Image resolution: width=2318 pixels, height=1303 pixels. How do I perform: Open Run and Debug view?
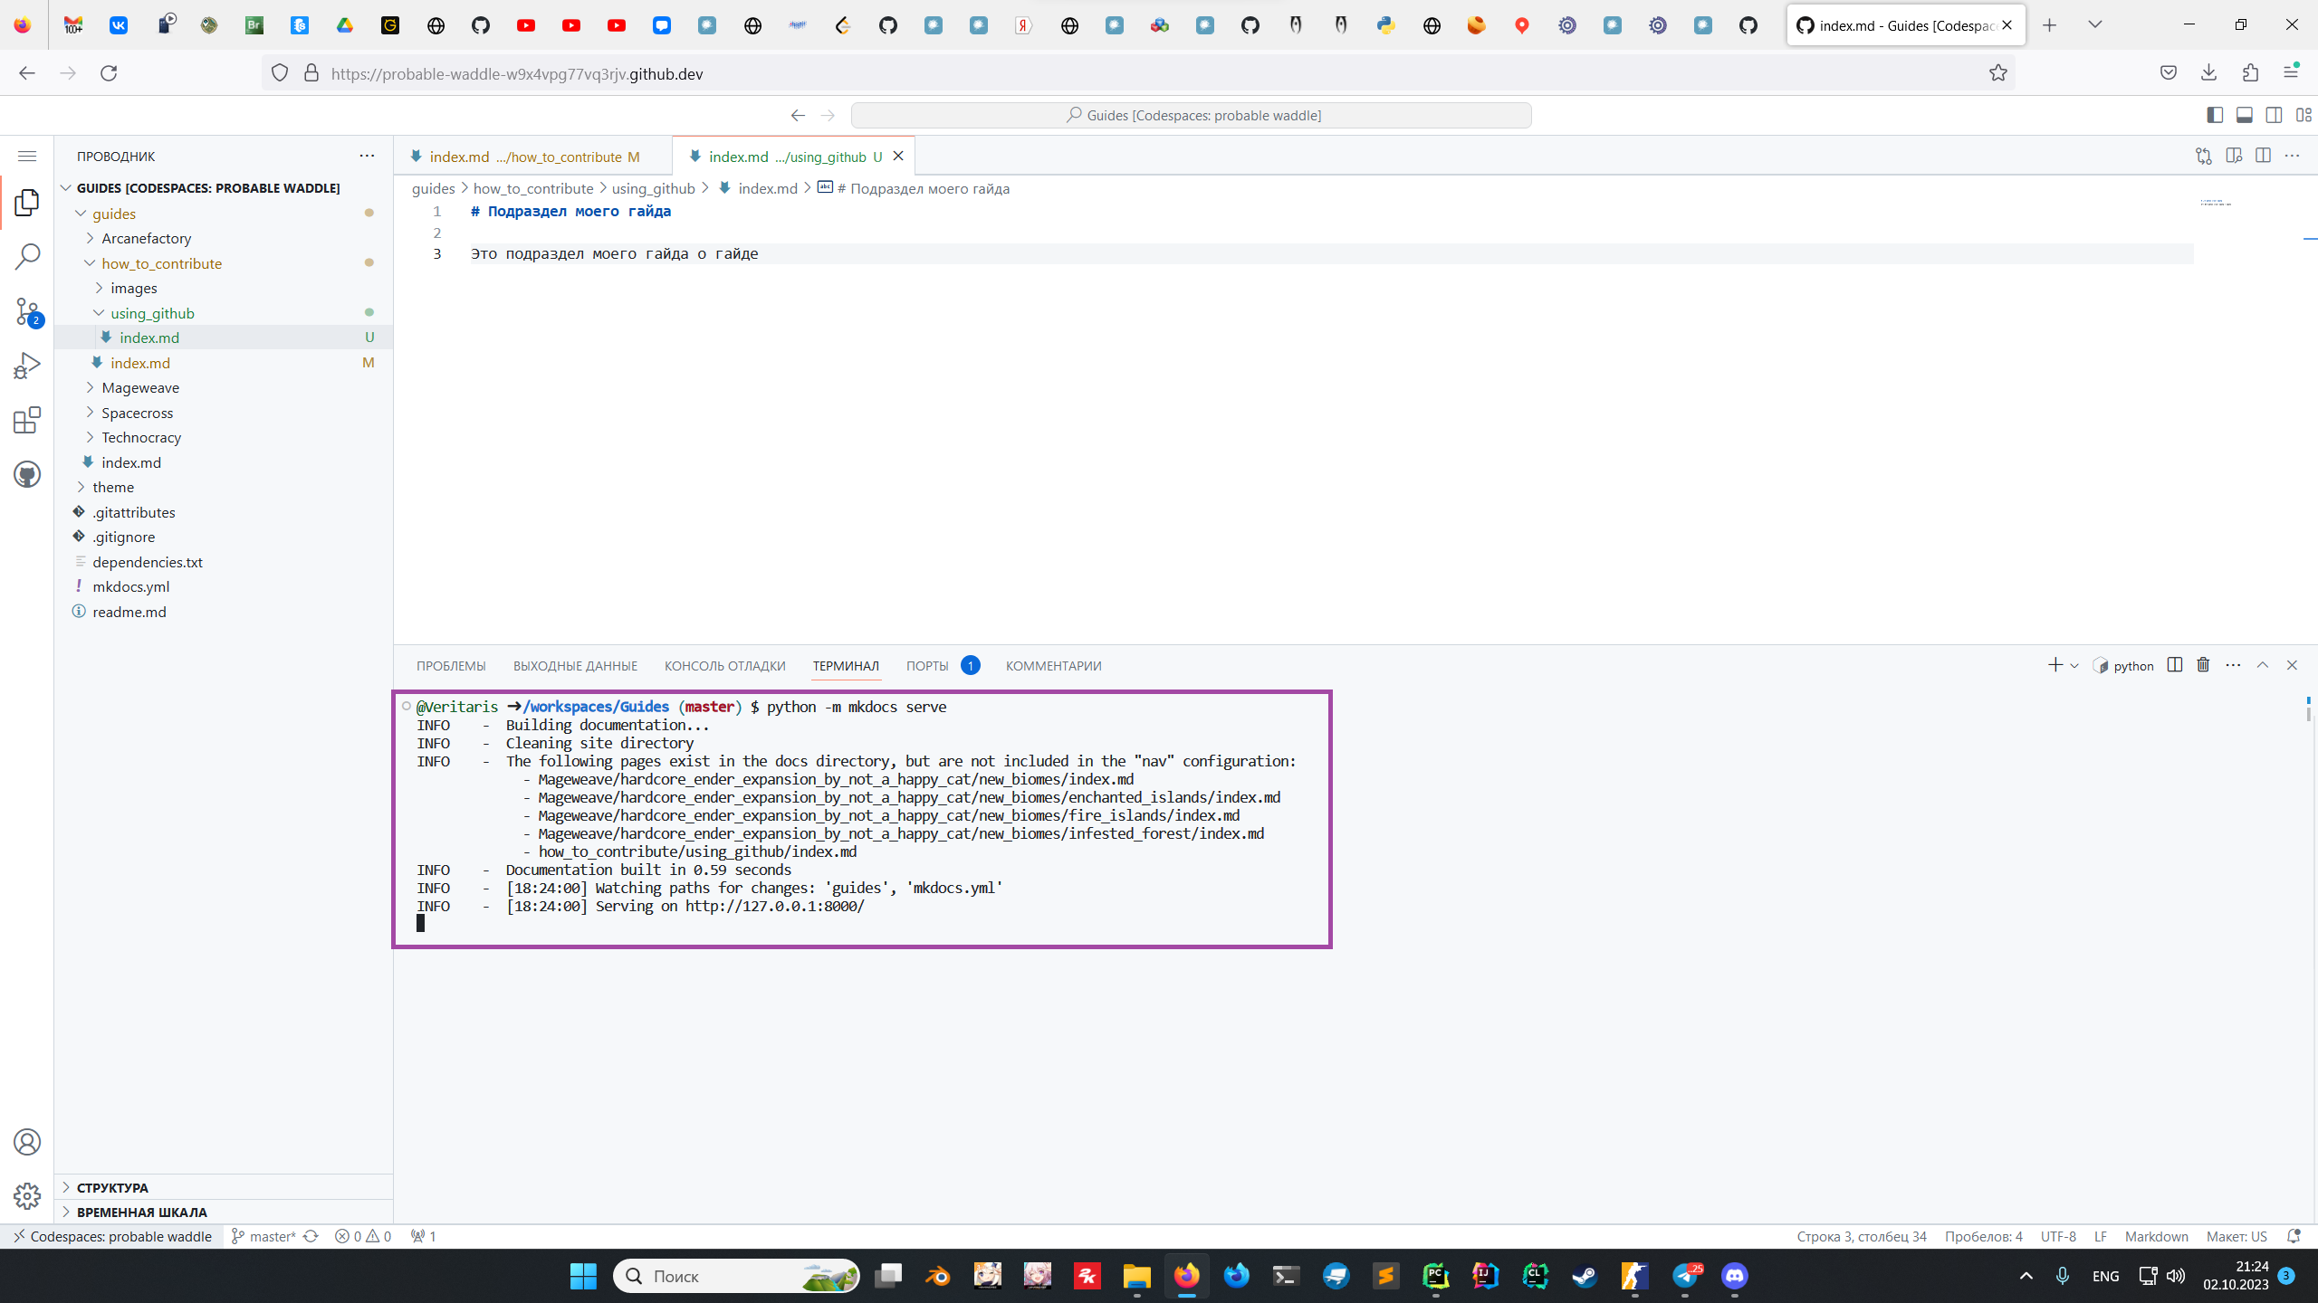(27, 366)
